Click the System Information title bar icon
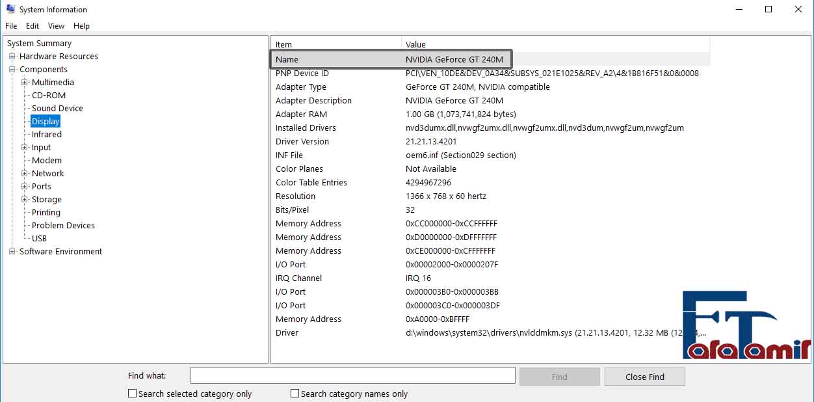The width and height of the screenshot is (814, 402). click(10, 9)
